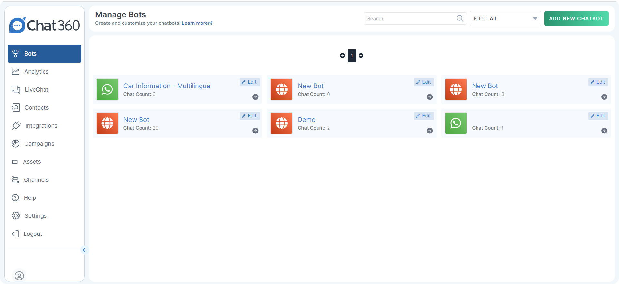Click arrow on unnamed bot with chat count 1
The image size is (619, 284).
[x=604, y=131]
